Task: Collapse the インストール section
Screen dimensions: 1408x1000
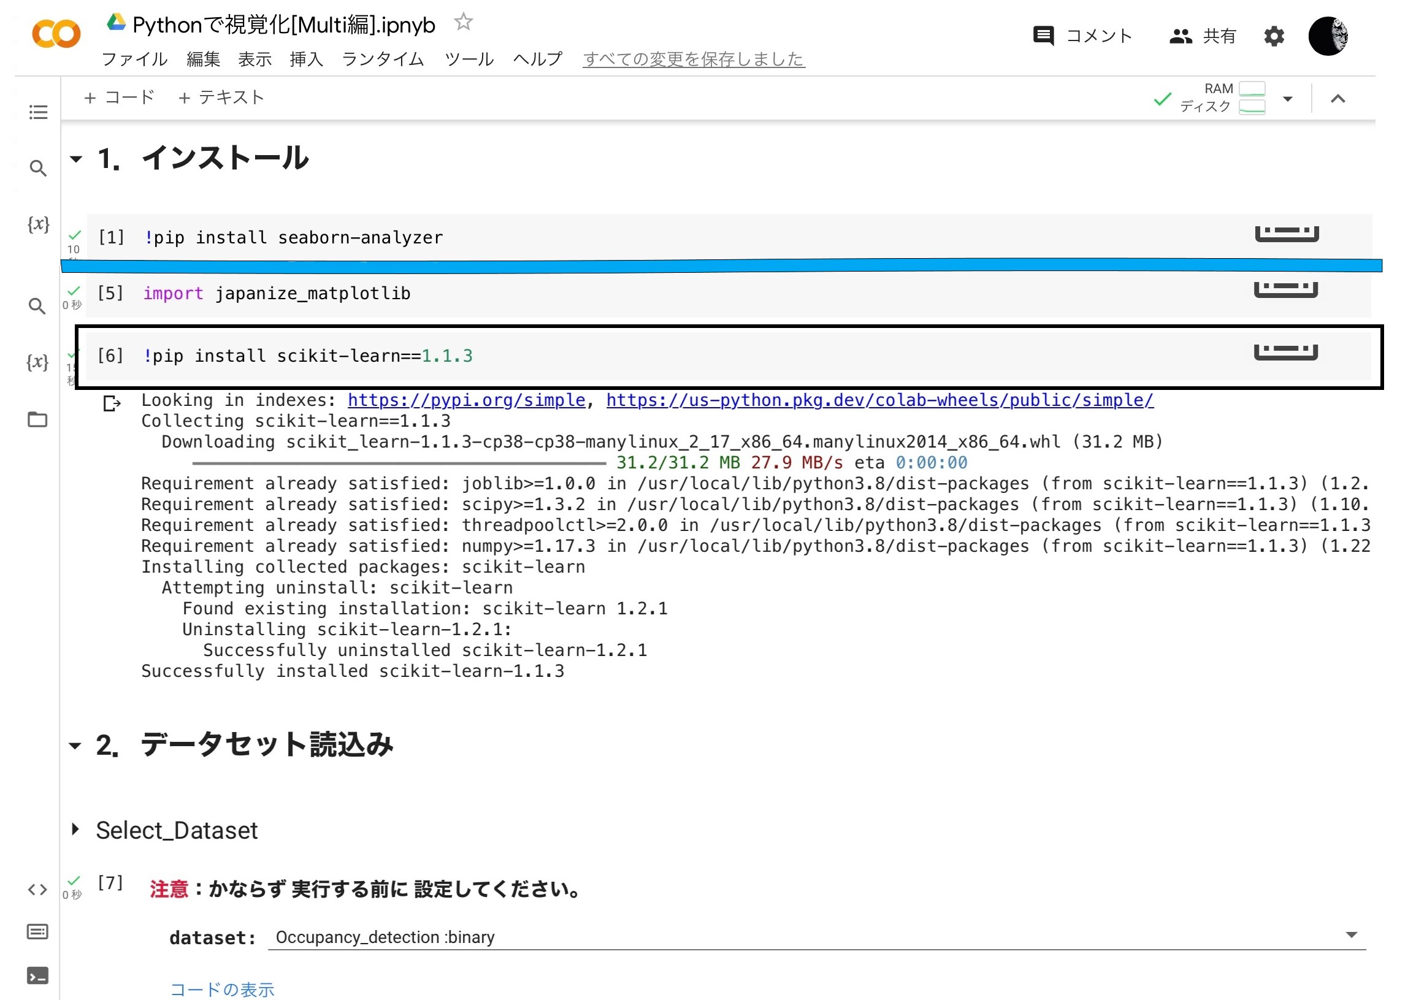Action: (77, 159)
